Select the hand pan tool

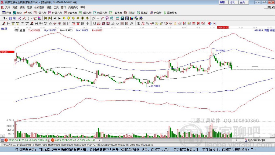tap(93, 18)
